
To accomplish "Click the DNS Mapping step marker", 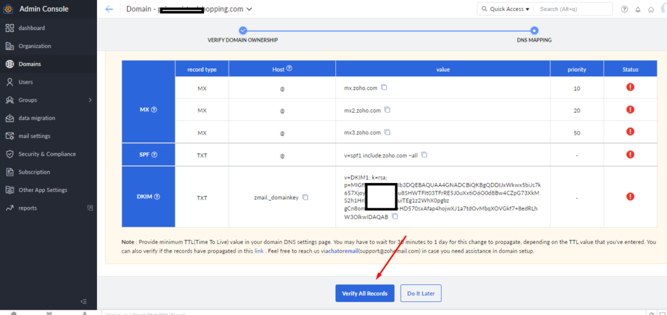I will coord(535,31).
